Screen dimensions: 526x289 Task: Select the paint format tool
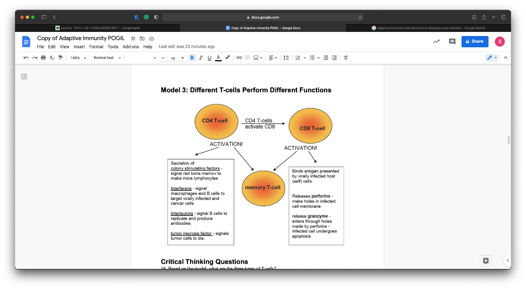pos(61,58)
